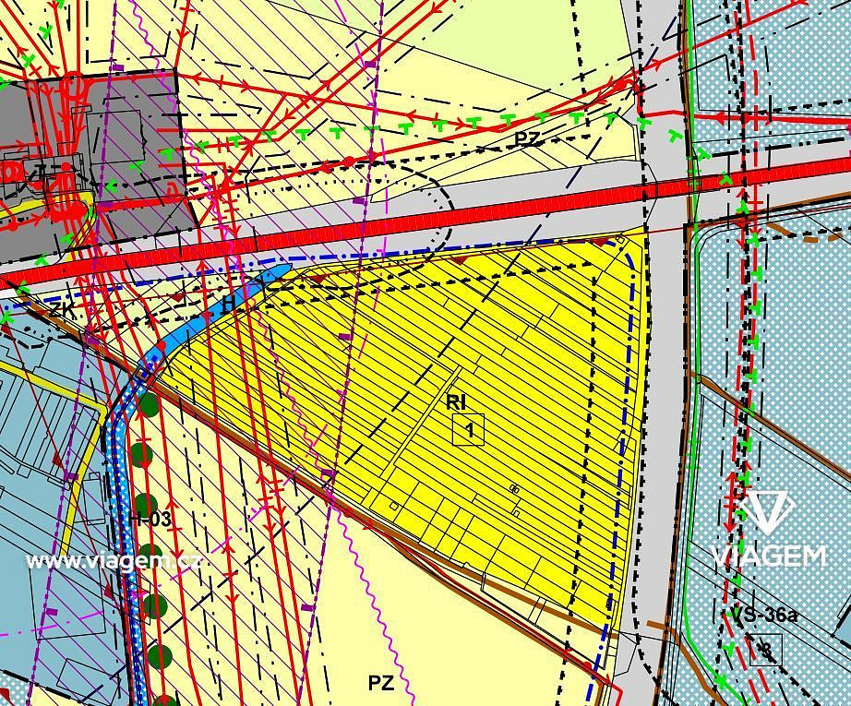Click the "VS-36a" zone label

765,615
